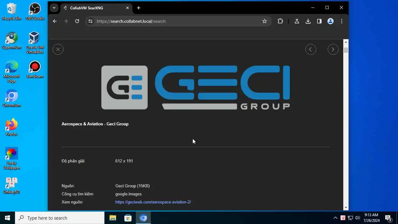Bookmark this page with star icon

coord(265,21)
